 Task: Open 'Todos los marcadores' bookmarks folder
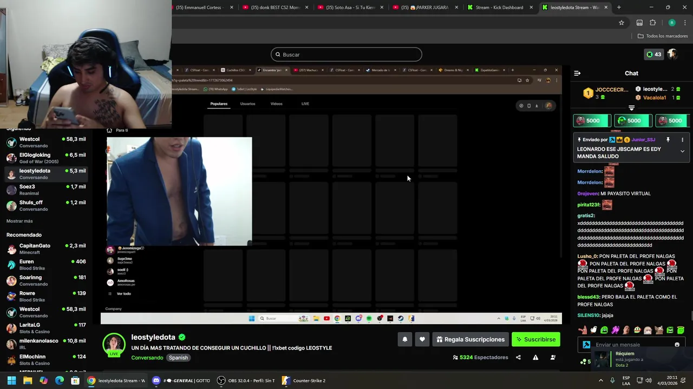click(663, 36)
